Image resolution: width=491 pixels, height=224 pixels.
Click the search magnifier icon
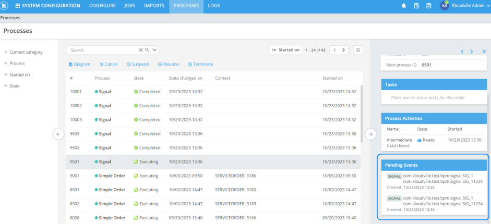tap(147, 50)
